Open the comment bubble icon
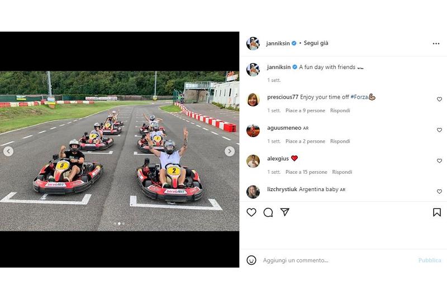Viewport: 447px width, 297px height. 268,212
